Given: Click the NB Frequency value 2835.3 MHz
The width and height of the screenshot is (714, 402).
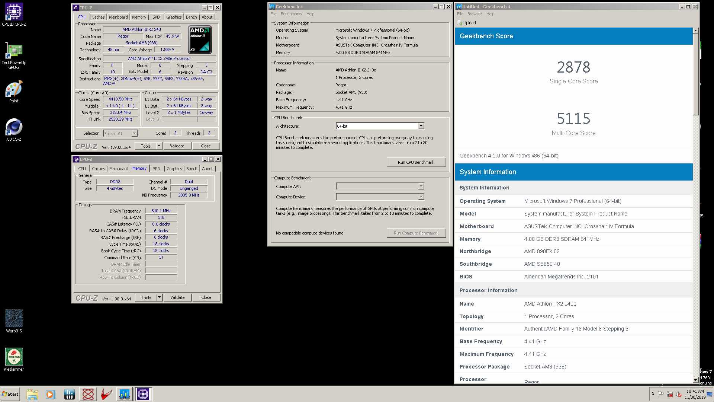Looking at the screenshot, I should (x=189, y=195).
